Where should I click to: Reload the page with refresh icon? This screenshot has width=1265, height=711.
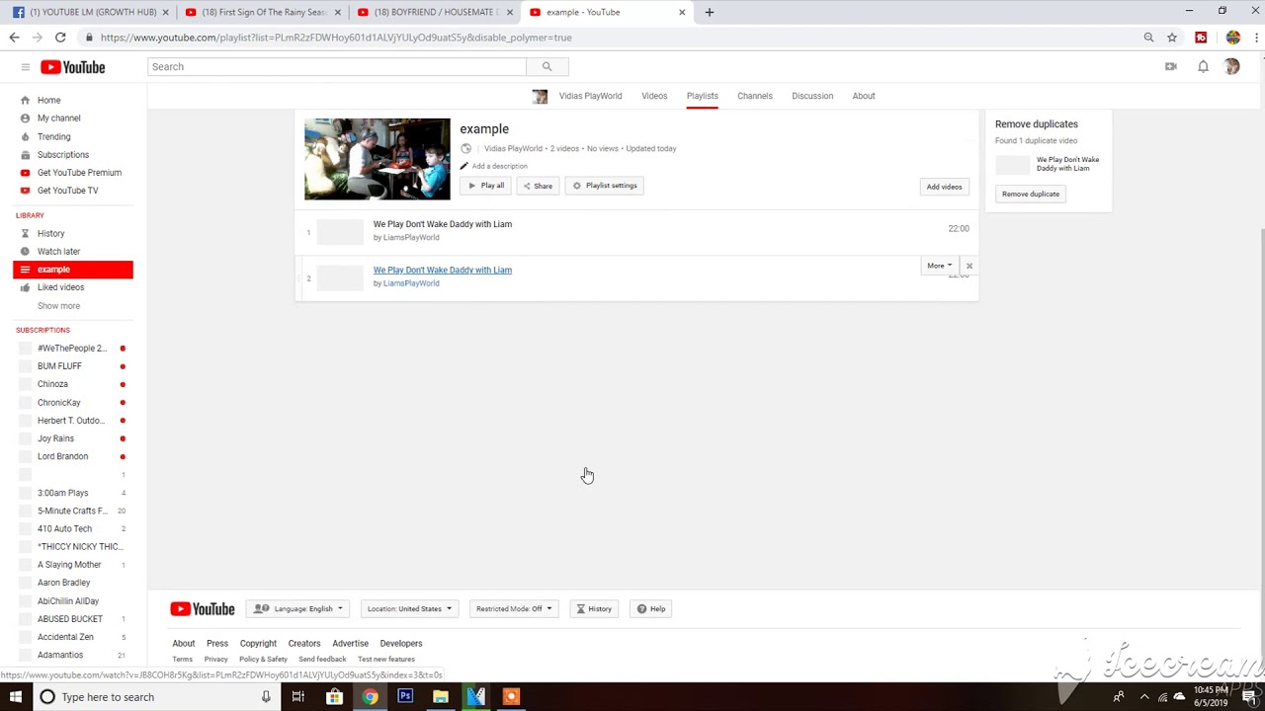point(60,38)
